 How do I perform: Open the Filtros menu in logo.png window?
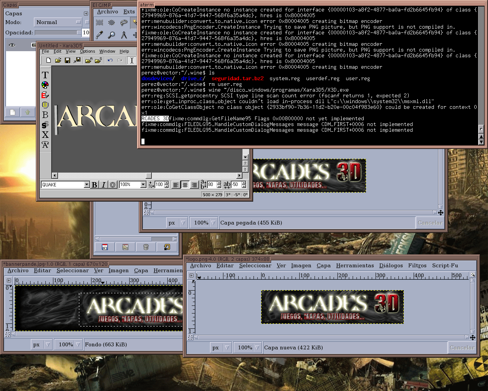tap(417, 266)
